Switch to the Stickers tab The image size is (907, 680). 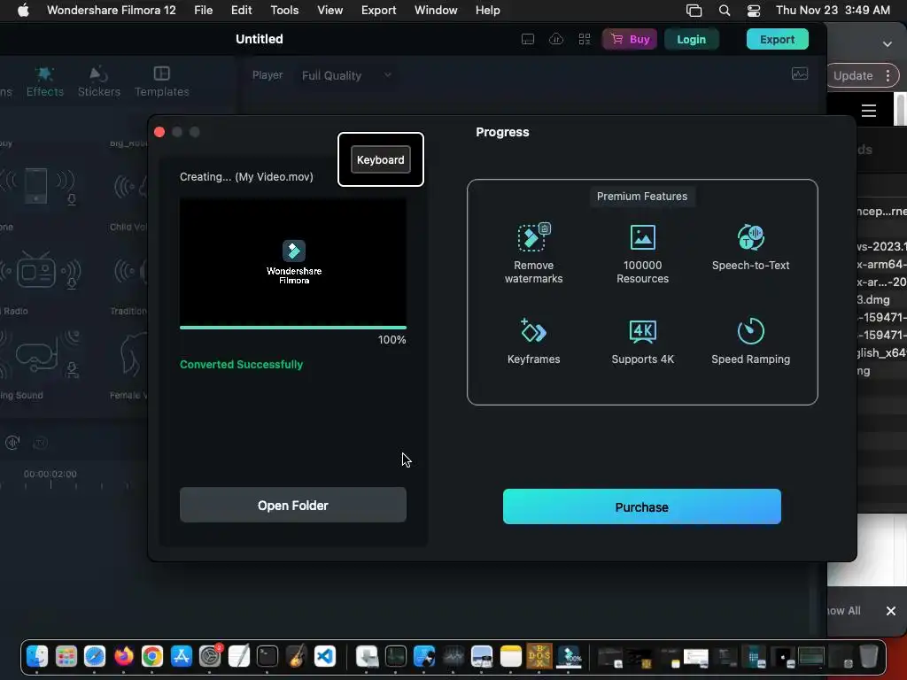pos(99,81)
